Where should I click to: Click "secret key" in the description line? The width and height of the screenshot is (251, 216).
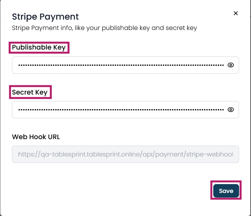181,28
